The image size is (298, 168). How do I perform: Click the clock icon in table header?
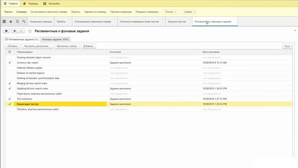pyautogui.click(x=9, y=52)
